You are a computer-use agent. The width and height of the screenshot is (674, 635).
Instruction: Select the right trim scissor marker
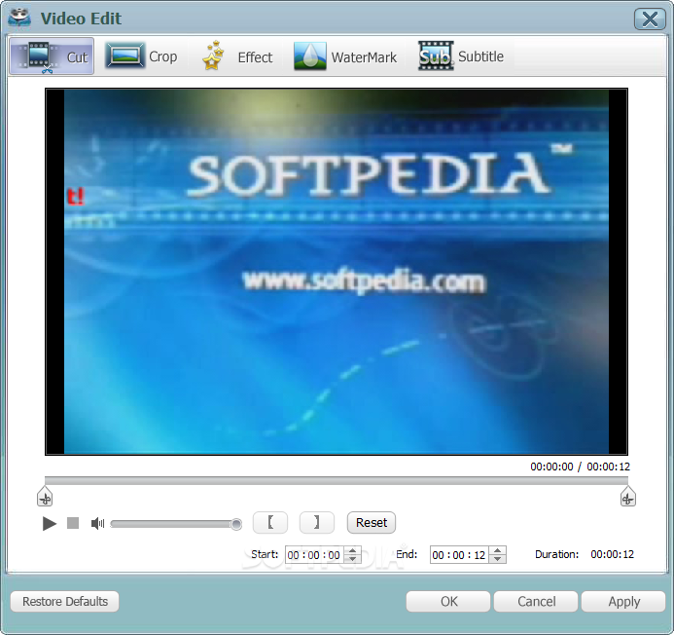point(628,497)
